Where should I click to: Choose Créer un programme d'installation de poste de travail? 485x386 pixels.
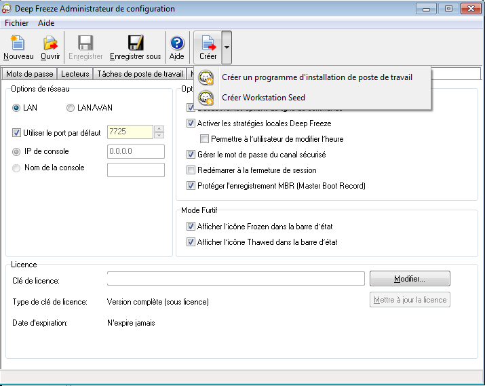click(x=313, y=77)
